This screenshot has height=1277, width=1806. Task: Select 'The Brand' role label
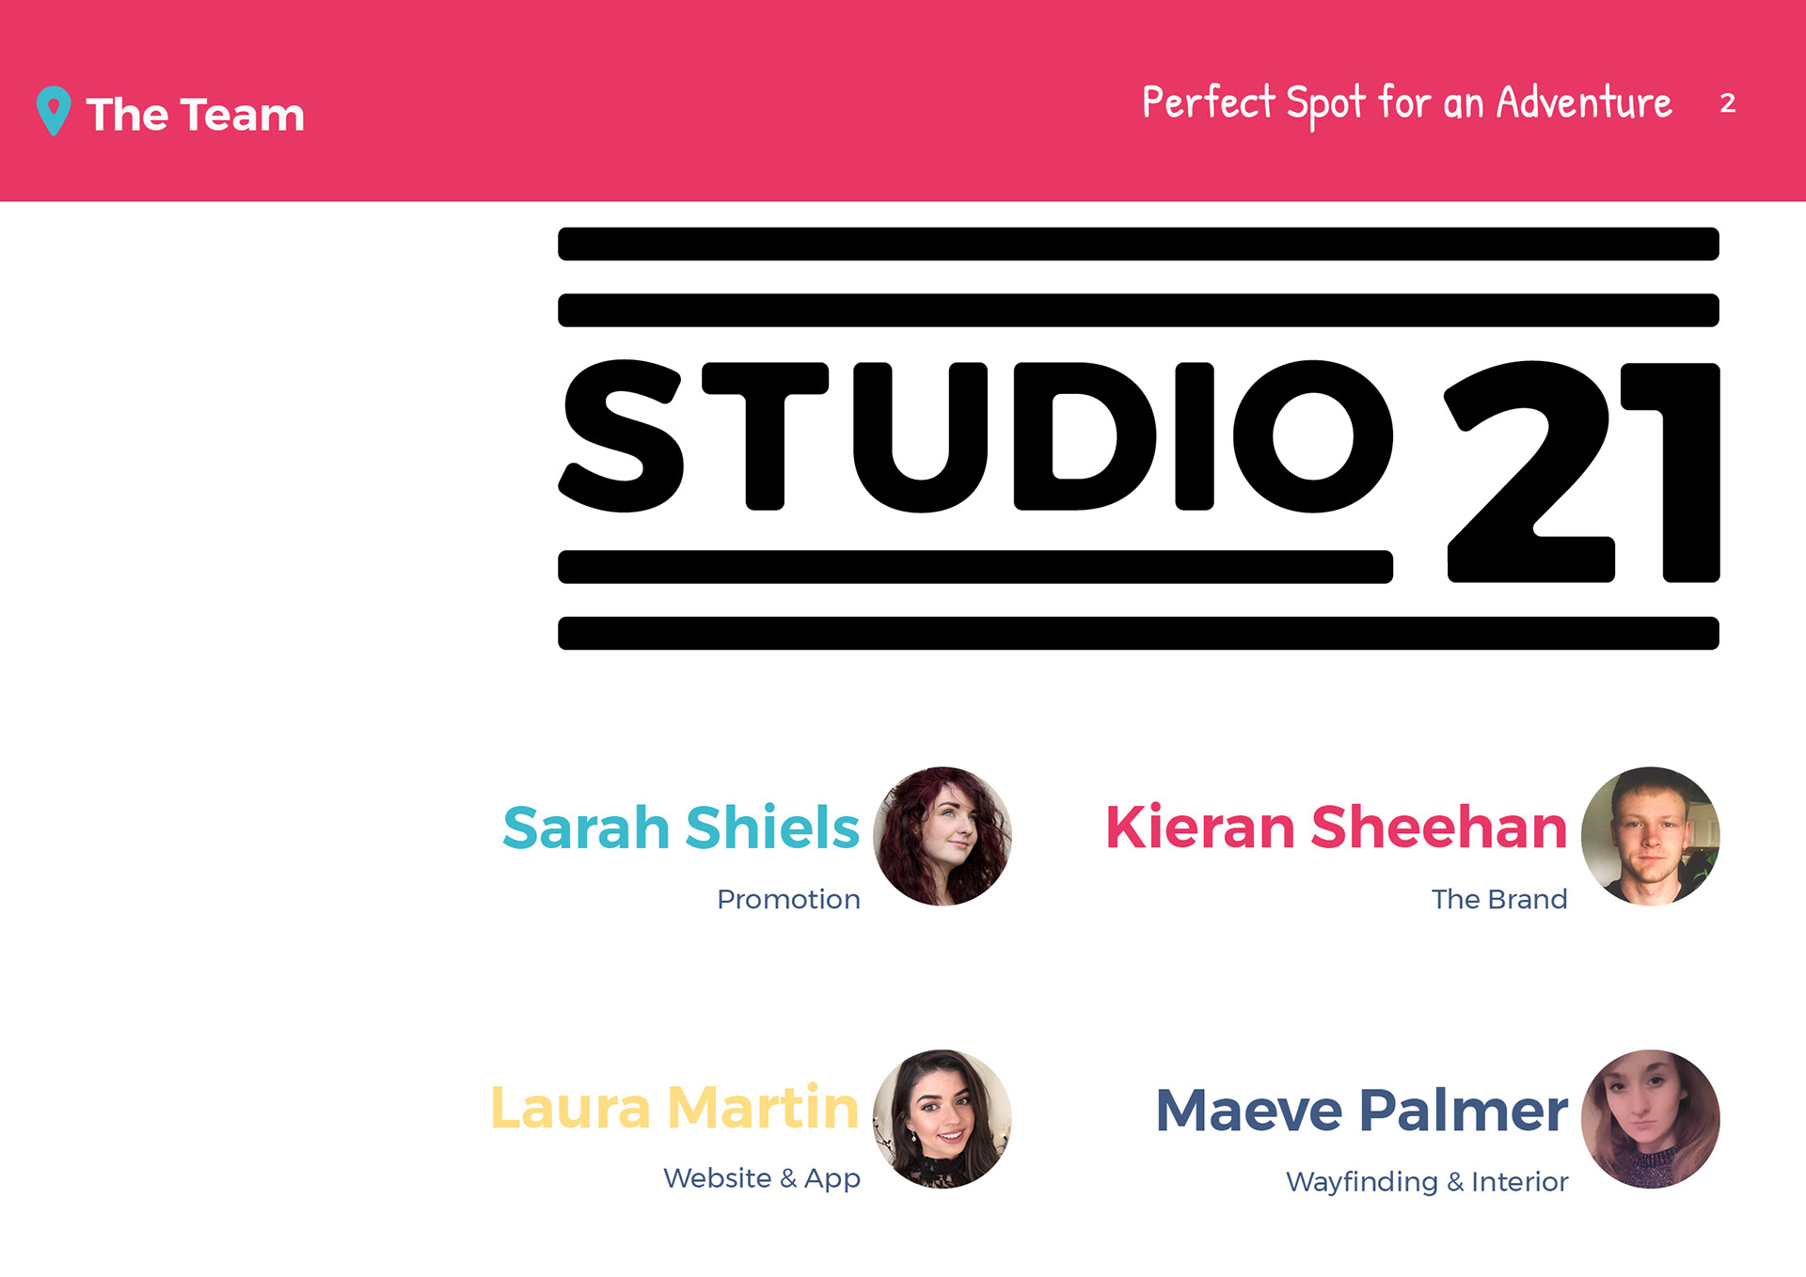pyautogui.click(x=1499, y=899)
